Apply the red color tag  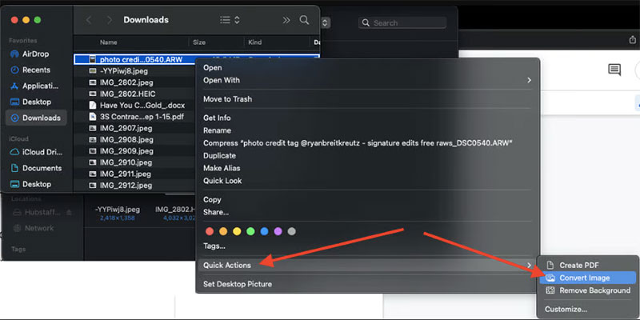[x=210, y=231]
